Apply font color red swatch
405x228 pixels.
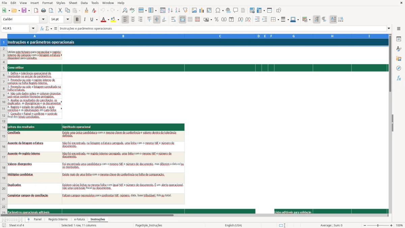[104, 20]
